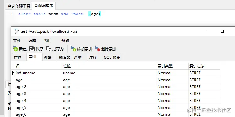Click the BTREE method cell for age_3

point(204,94)
